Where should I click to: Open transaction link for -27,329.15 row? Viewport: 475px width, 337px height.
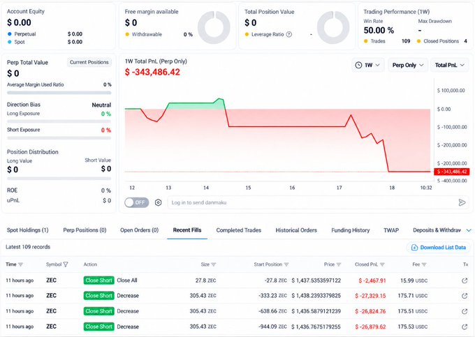[x=465, y=296]
